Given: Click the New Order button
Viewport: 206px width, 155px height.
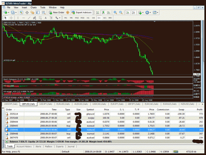Looking at the screenshot, I should (56, 13).
